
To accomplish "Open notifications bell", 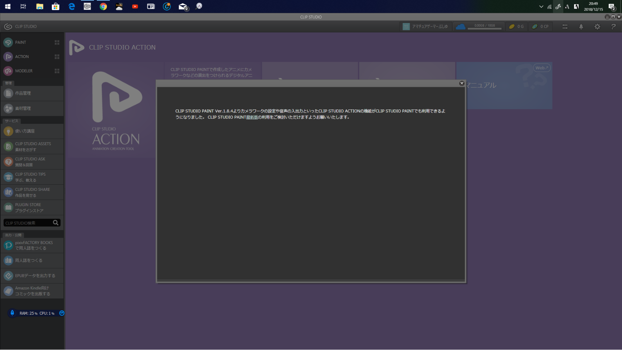I will coord(581,27).
